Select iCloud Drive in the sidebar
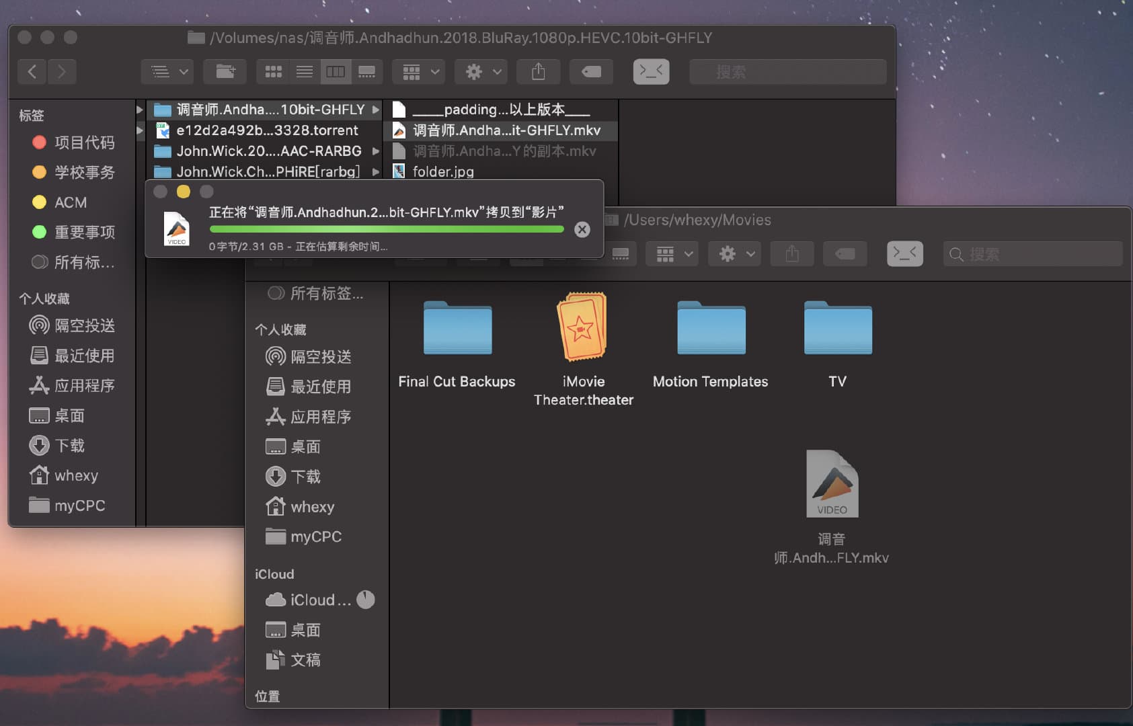This screenshot has height=726, width=1133. (x=319, y=600)
